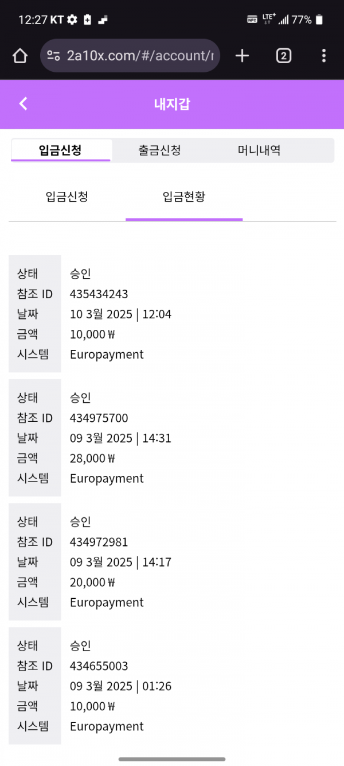This screenshot has width=344, height=766.
Task: Select the 입금신청 sub-tab
Action: 67,197
